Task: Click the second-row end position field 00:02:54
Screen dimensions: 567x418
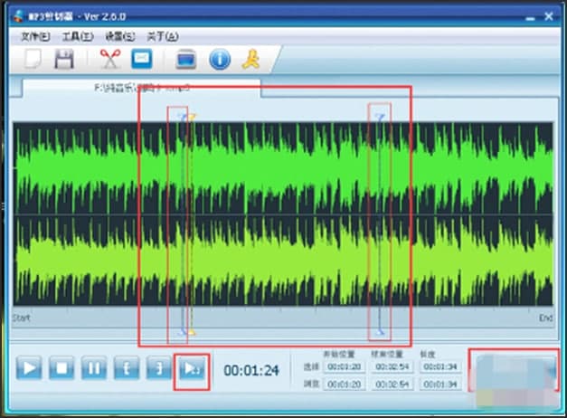Action: pos(392,384)
